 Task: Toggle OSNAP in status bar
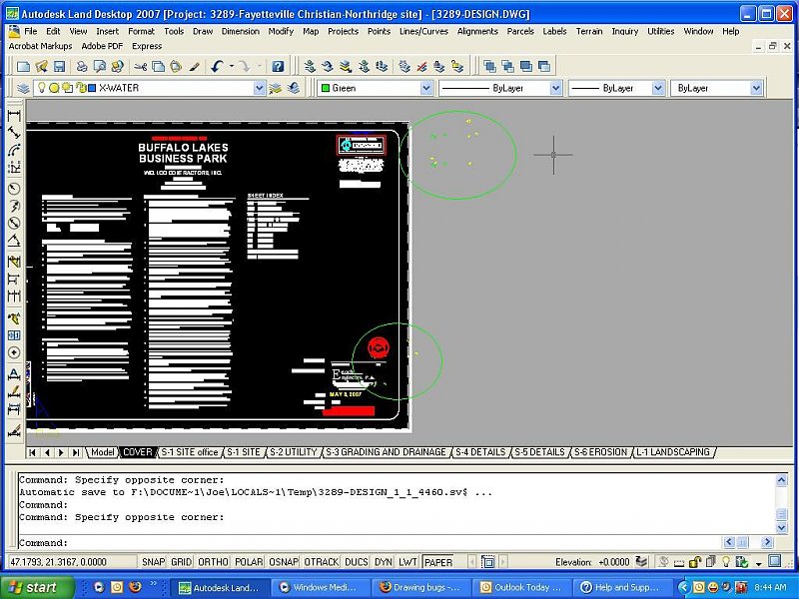(284, 562)
